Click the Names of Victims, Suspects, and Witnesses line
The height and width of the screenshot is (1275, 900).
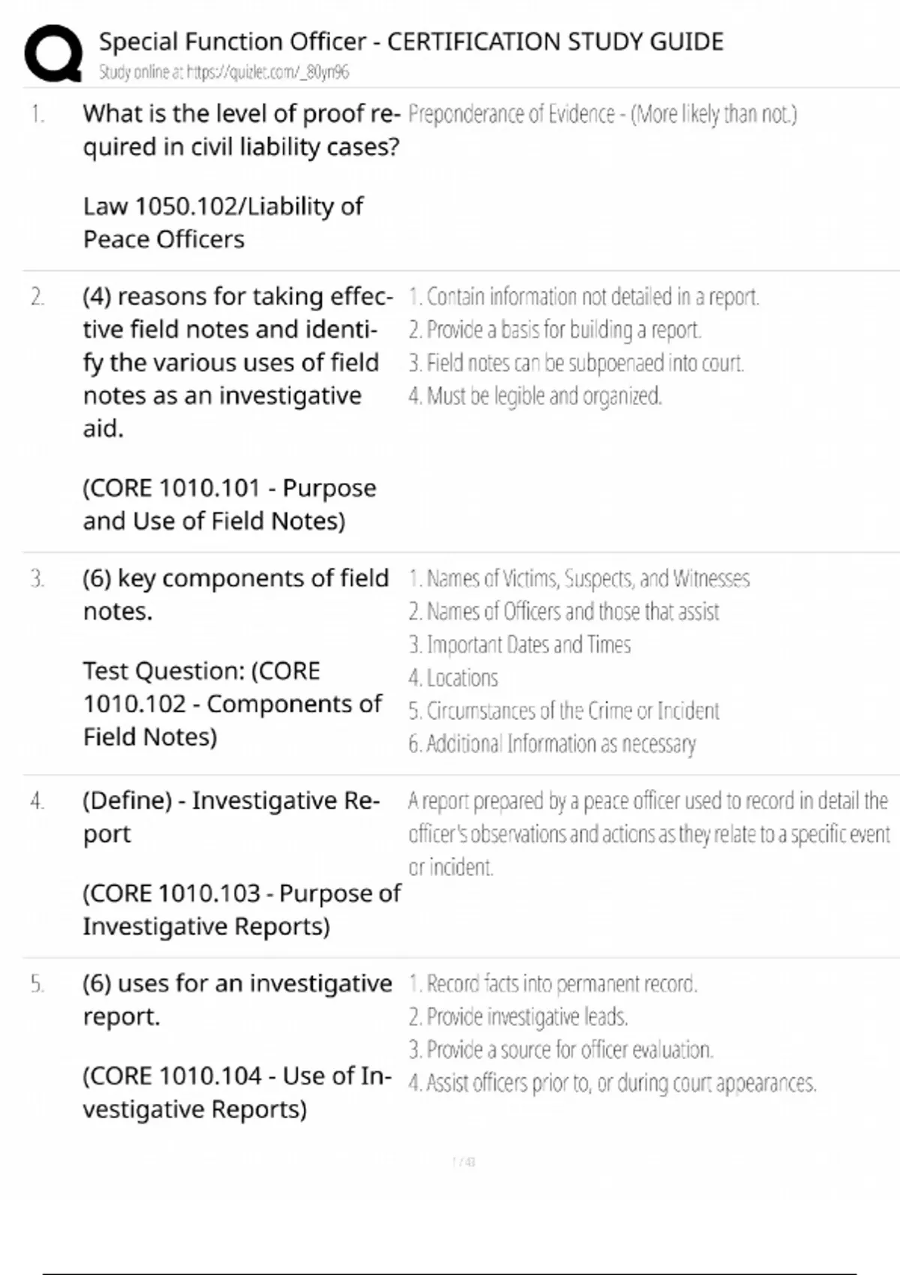pos(579,579)
